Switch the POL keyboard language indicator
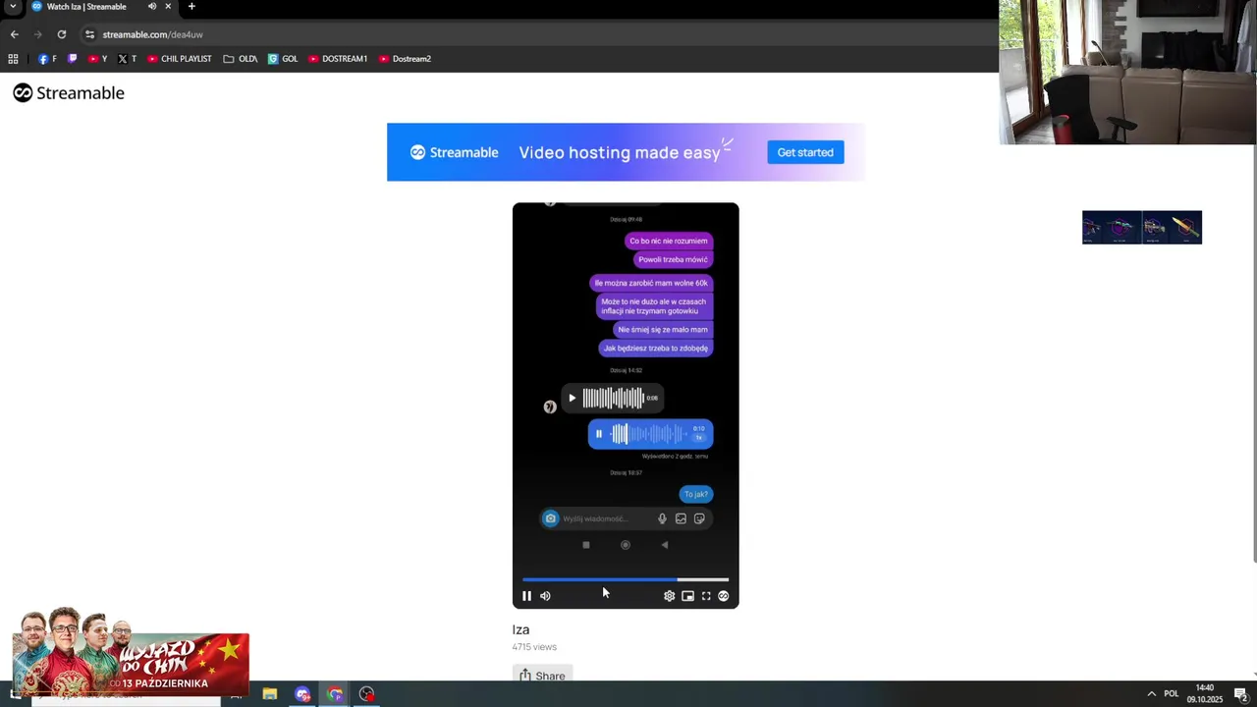Viewport: 1257px width, 707px height. 1171,694
